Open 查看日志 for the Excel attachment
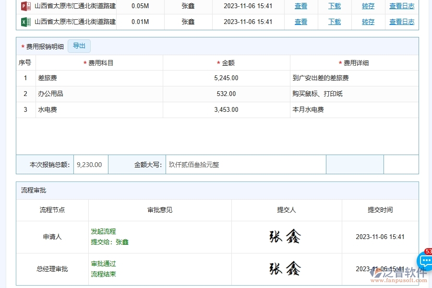 click(402, 22)
